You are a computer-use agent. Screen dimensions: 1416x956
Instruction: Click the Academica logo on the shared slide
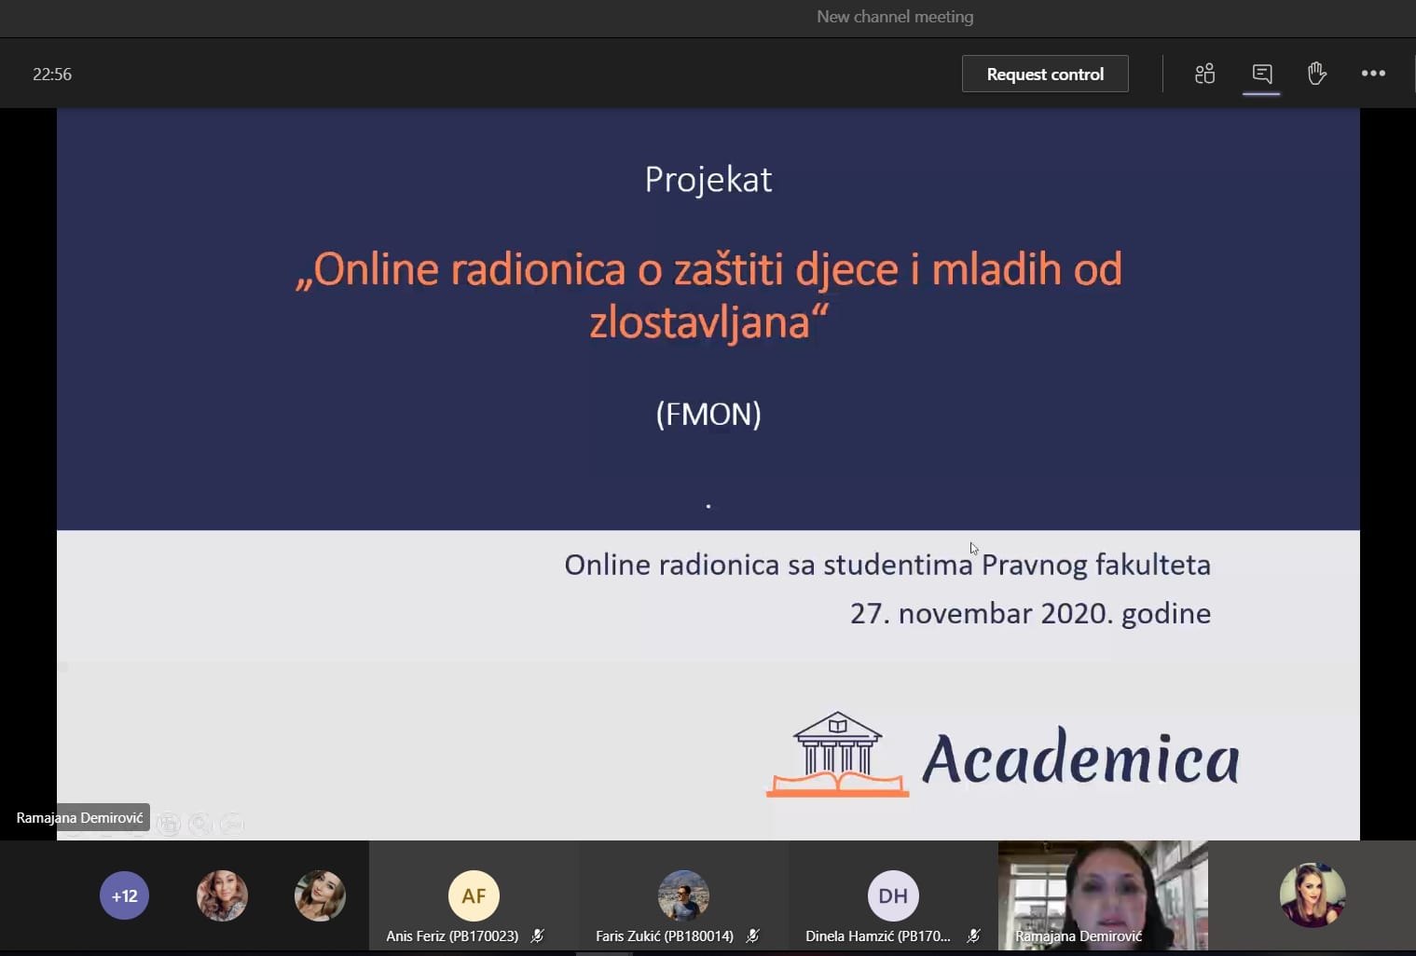pyautogui.click(x=1002, y=757)
